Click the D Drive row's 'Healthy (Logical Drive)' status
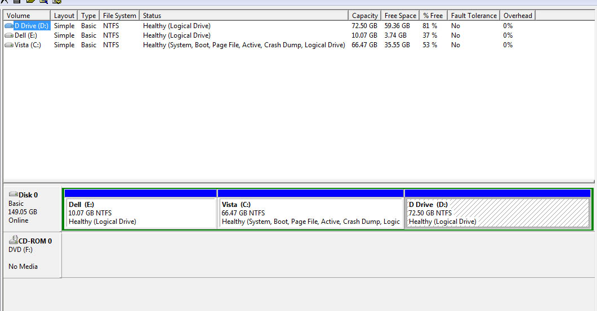The width and height of the screenshot is (597, 311). pyautogui.click(x=177, y=26)
